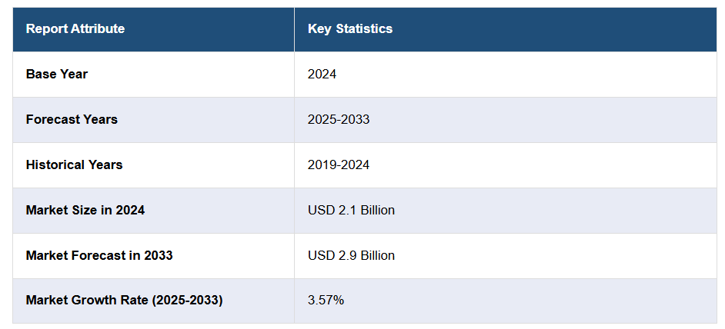The width and height of the screenshot is (725, 329).
Task: Click the USD 2.1 Billion value
Action: 351,211
